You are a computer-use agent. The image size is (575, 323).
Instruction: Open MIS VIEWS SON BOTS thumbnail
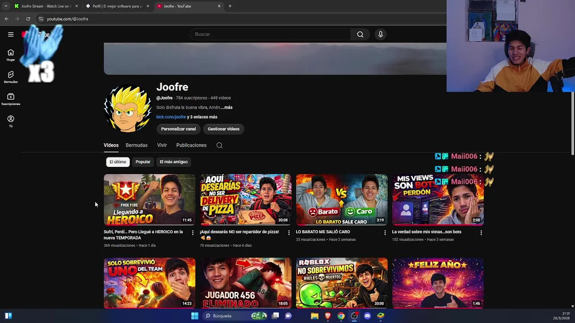click(438, 200)
